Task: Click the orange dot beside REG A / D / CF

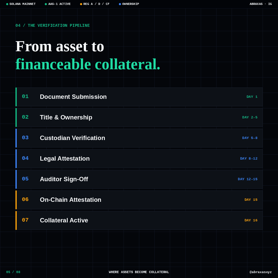Action: 81,4
